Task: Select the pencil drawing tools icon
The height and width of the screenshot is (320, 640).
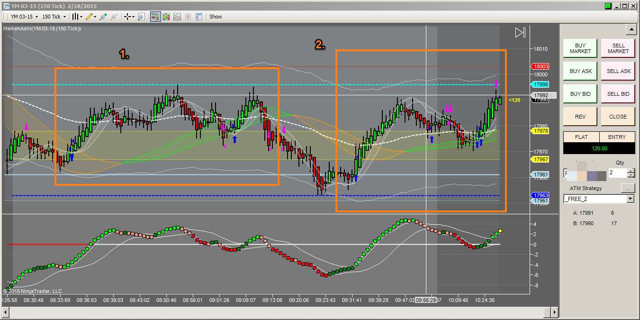Action: click(x=89, y=17)
